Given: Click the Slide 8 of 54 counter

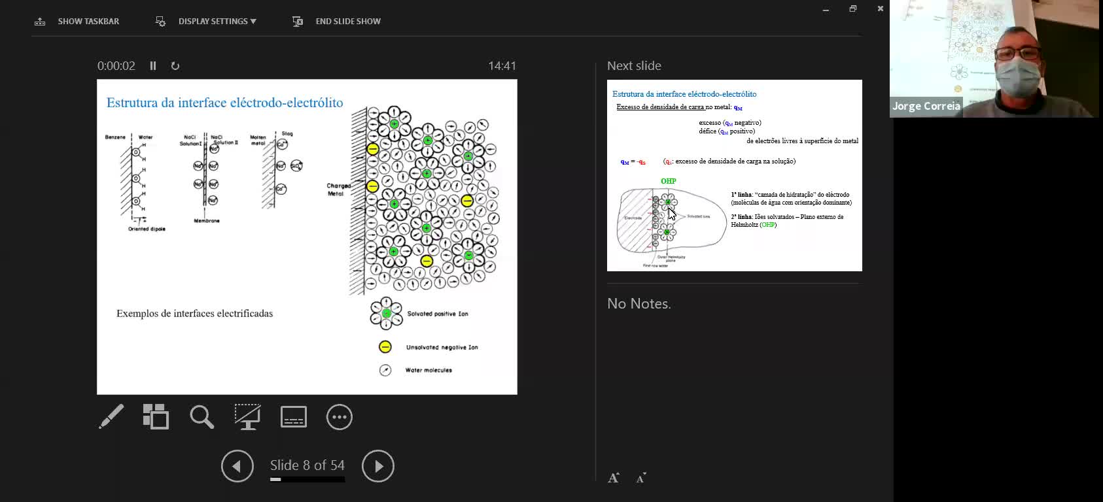Looking at the screenshot, I should pyautogui.click(x=307, y=465).
